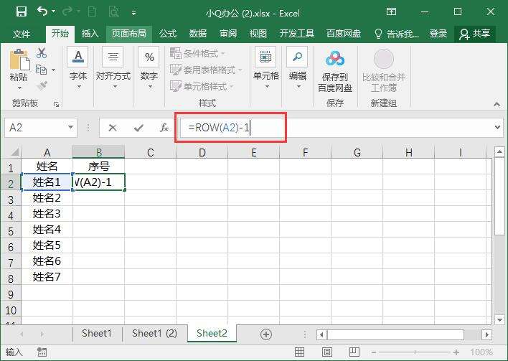
Task: Click 比较和合并工作簿 button
Action: 384,70
